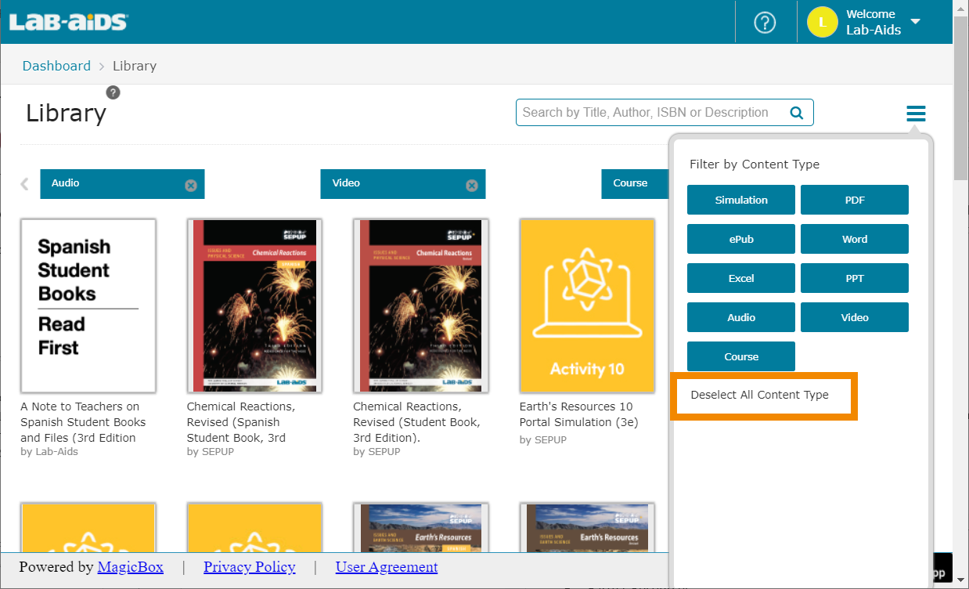This screenshot has height=589, width=969.
Task: Toggle the Excel content type filter
Action: (x=740, y=278)
